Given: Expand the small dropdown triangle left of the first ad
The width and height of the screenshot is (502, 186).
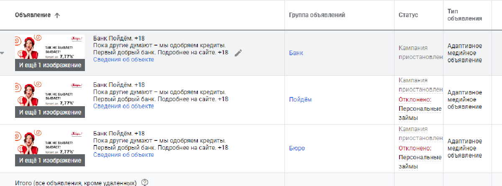Looking at the screenshot, I should (3, 53).
